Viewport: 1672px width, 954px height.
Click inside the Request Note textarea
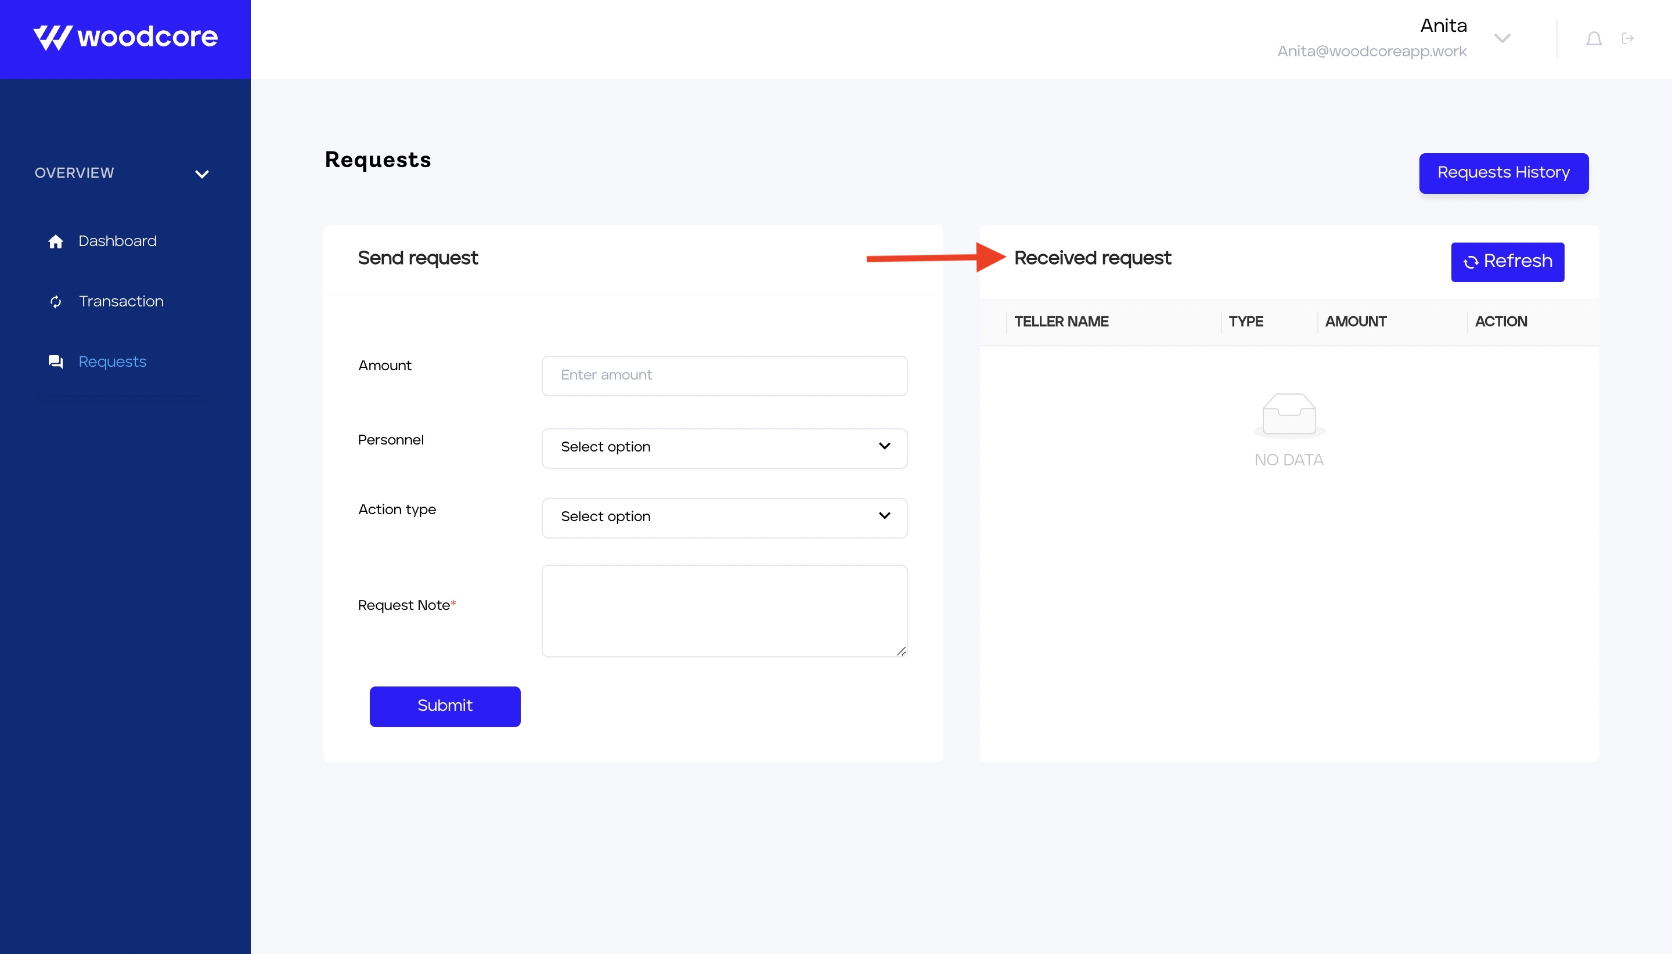tap(725, 610)
